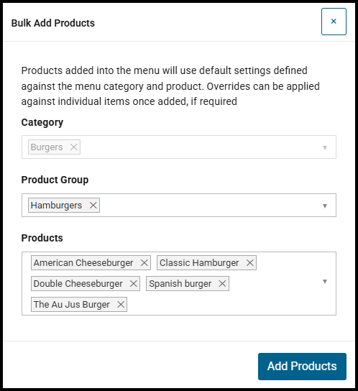The width and height of the screenshot is (358, 391).
Task: Click the Add Products button
Action: [302, 367]
